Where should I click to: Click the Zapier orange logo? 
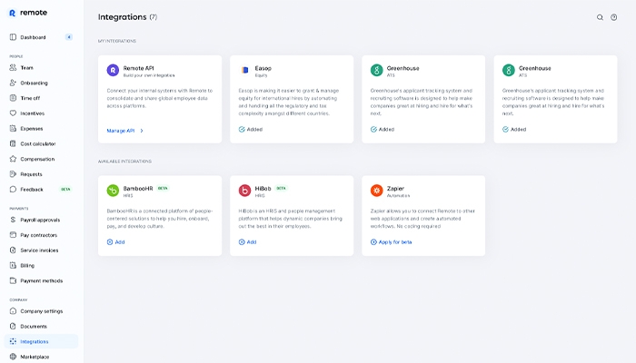tap(376, 191)
